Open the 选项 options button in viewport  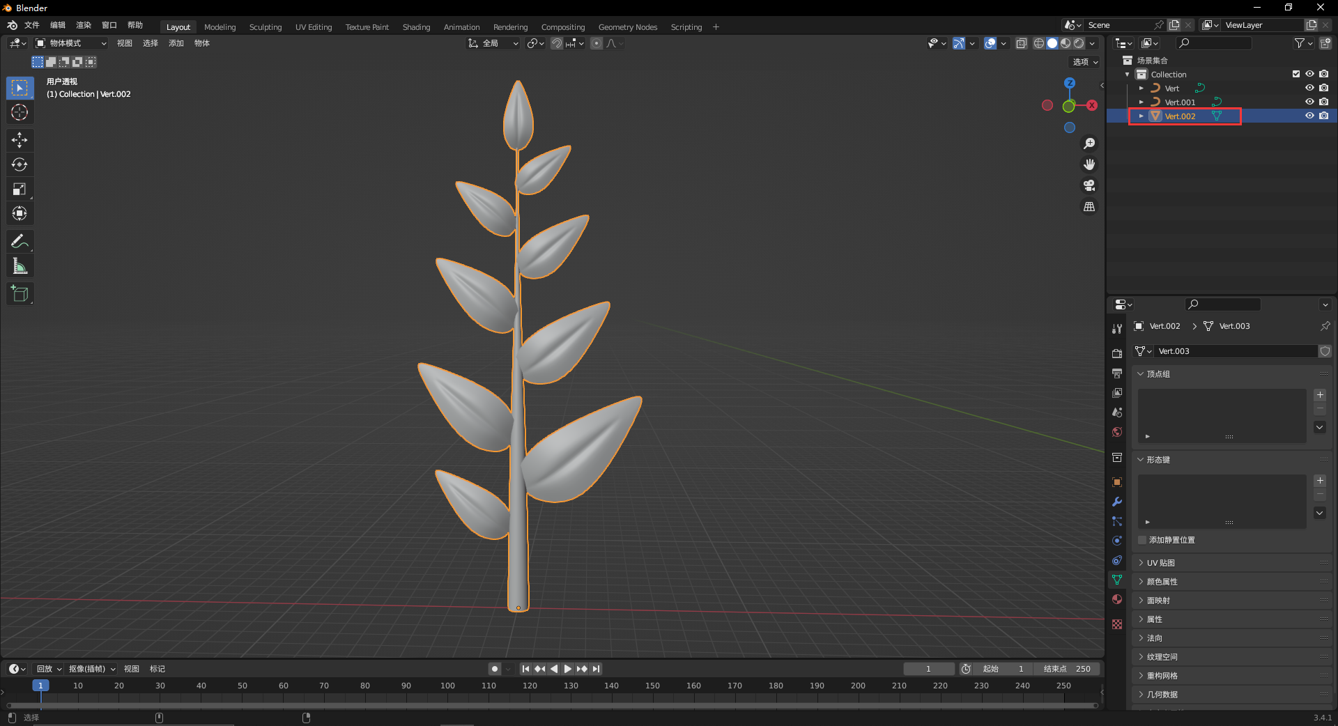[x=1085, y=62]
